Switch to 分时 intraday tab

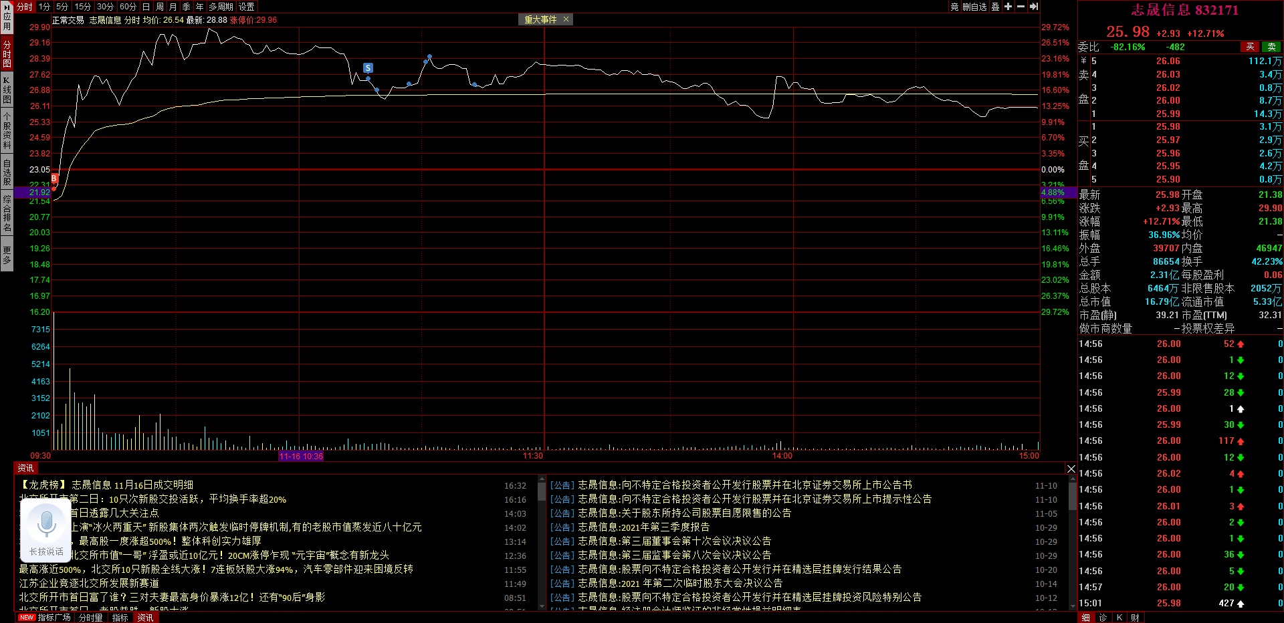coord(24,7)
